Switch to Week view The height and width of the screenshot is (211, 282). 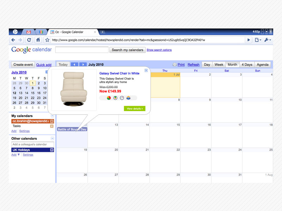click(x=219, y=65)
